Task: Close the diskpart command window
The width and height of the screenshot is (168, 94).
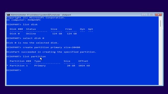Action: pyautogui.click(x=158, y=15)
